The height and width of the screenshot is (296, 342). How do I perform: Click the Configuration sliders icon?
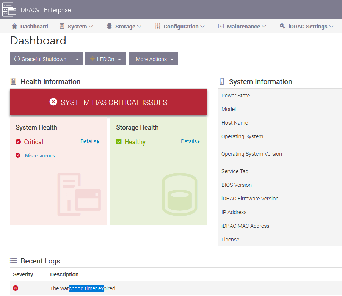point(158,27)
